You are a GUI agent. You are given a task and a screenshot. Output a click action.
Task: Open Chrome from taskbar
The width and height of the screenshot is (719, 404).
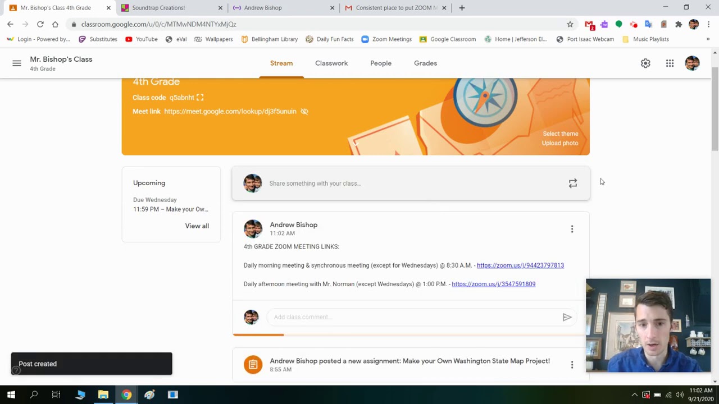pyautogui.click(x=126, y=395)
